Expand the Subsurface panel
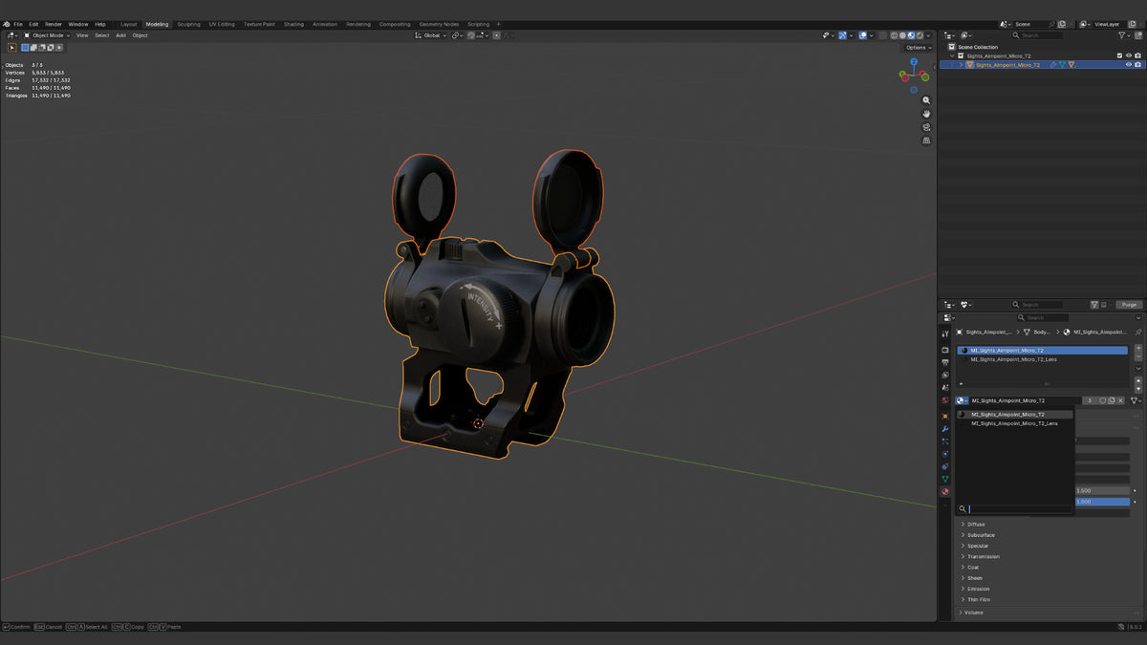1147x645 pixels. click(980, 535)
